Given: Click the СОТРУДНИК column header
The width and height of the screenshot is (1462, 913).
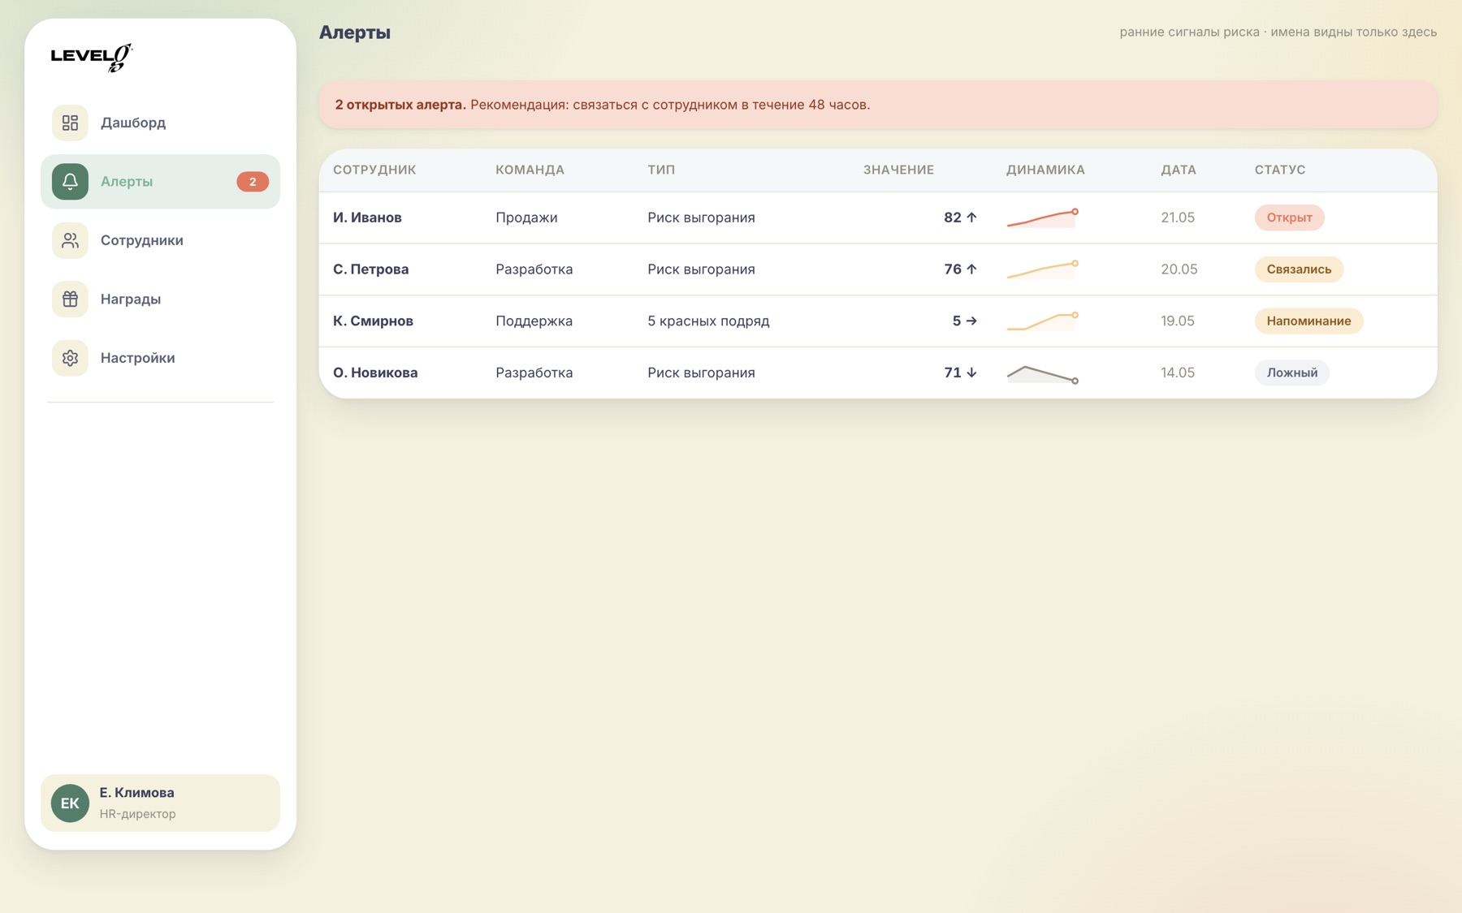Looking at the screenshot, I should 374,170.
